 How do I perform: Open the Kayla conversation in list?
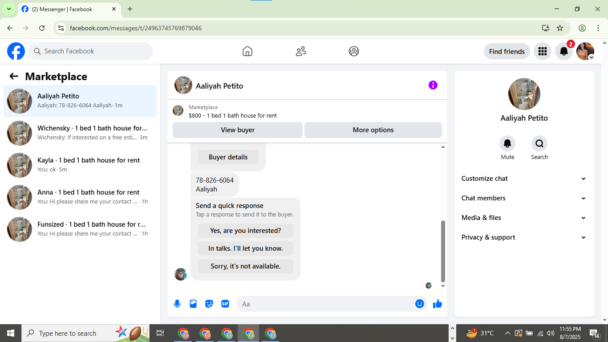80,165
